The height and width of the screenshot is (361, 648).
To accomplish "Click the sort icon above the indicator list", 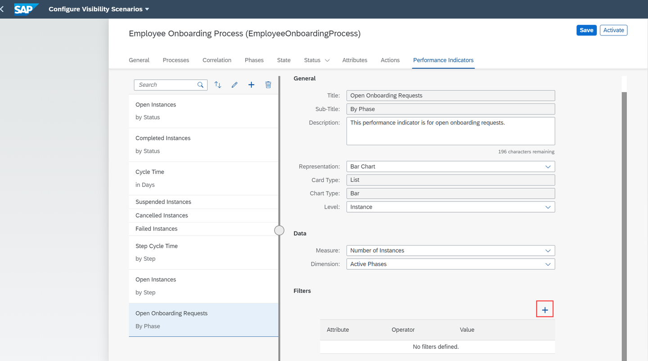I will pyautogui.click(x=218, y=85).
